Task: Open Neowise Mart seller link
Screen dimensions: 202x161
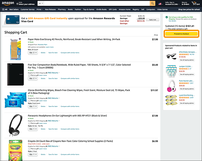Action: 42,45
